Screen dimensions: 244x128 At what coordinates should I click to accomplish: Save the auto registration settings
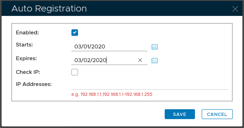(x=180, y=114)
